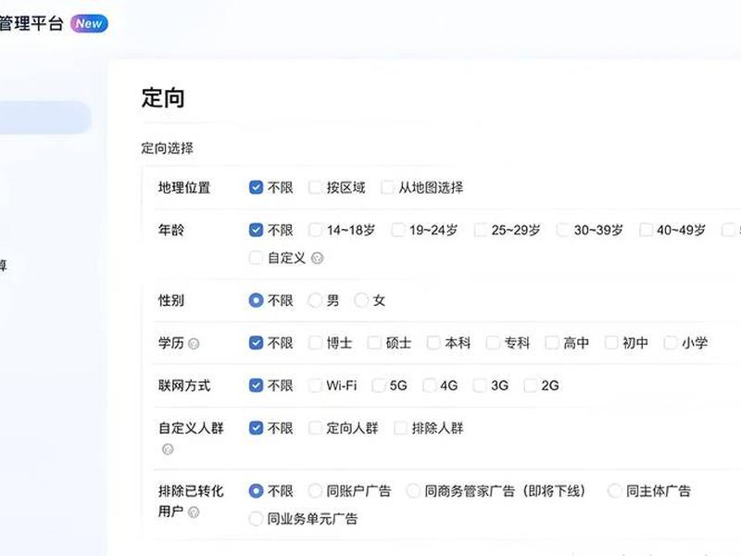Tick the 4G network checkbox

(x=429, y=385)
